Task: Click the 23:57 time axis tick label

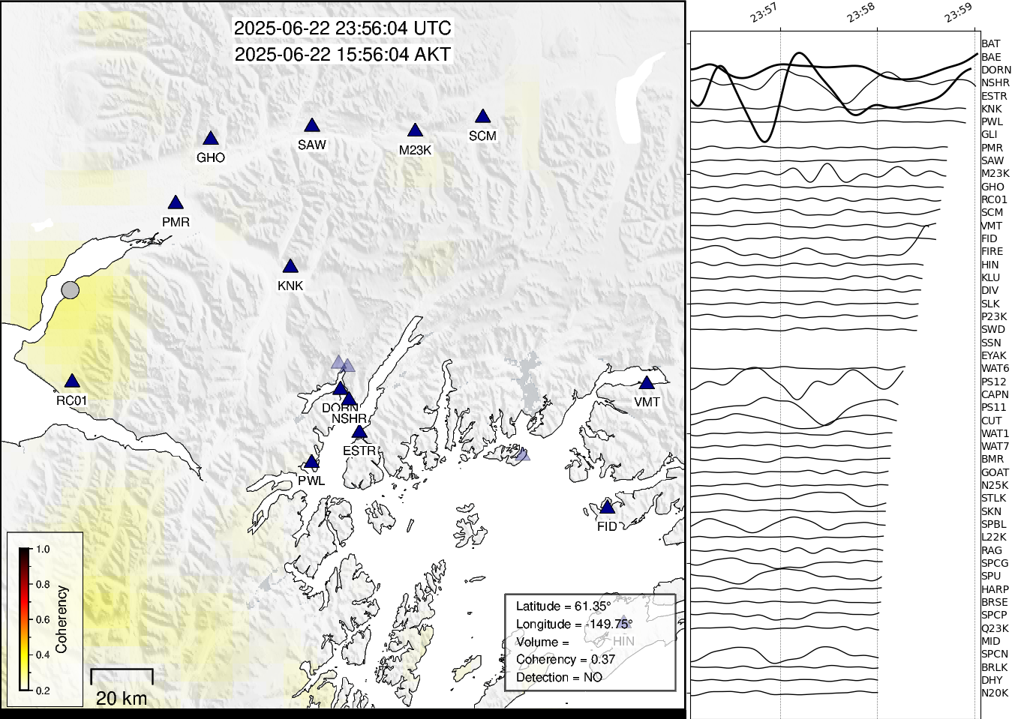Action: [763, 13]
